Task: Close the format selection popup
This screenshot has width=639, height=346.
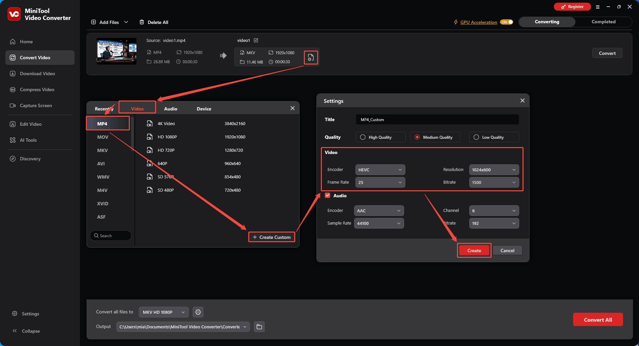Action: [x=293, y=108]
